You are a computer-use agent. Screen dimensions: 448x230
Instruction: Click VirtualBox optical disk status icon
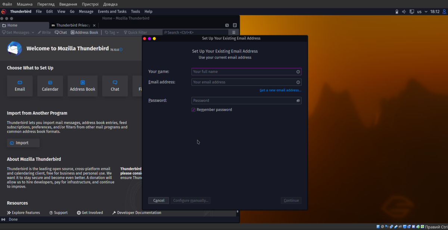point(383,227)
